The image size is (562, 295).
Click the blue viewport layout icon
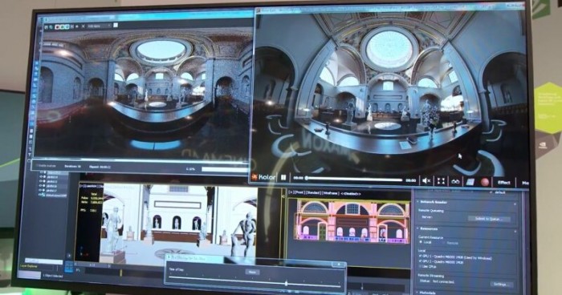pos(69,267)
